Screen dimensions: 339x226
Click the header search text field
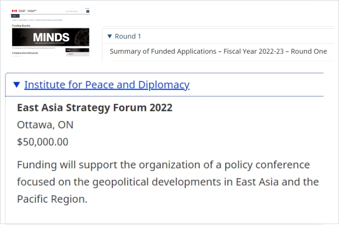click(x=75, y=11)
